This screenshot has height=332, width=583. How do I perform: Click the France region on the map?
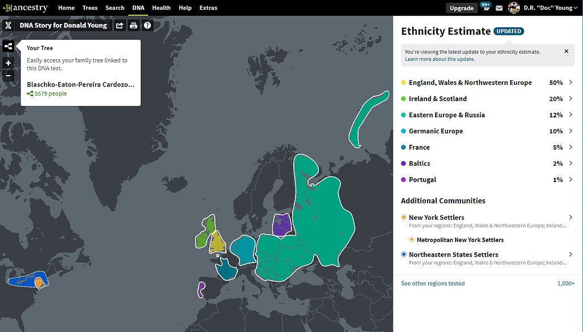pos(225,270)
